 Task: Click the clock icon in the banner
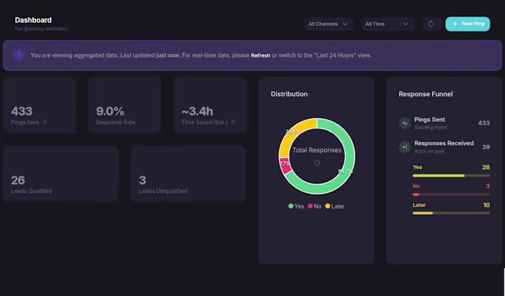pos(18,55)
